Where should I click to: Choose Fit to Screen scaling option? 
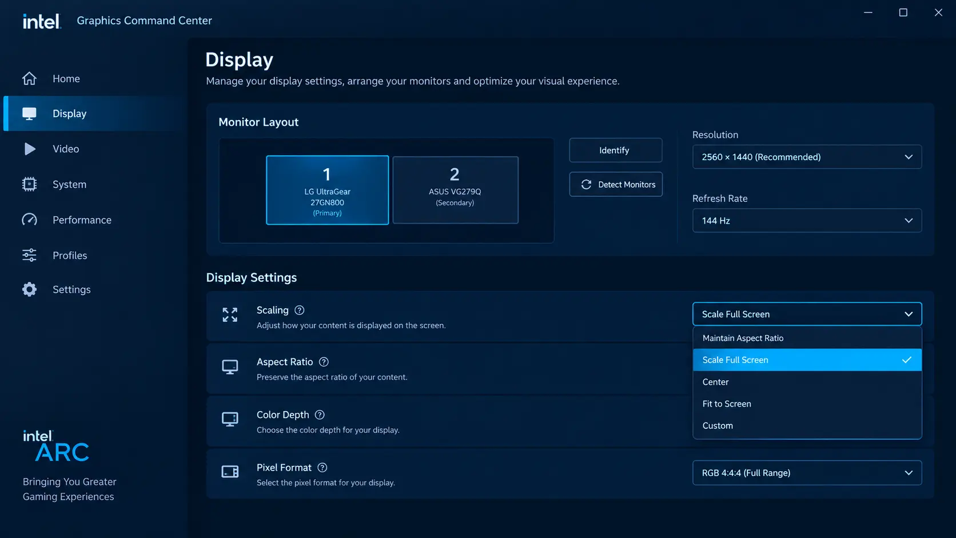coord(807,404)
